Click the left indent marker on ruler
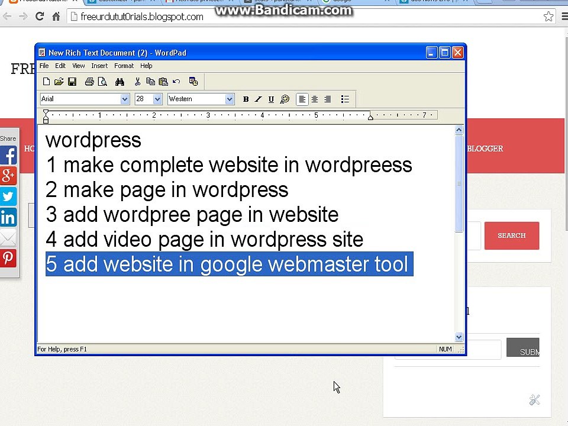The height and width of the screenshot is (426, 568). coord(46,117)
